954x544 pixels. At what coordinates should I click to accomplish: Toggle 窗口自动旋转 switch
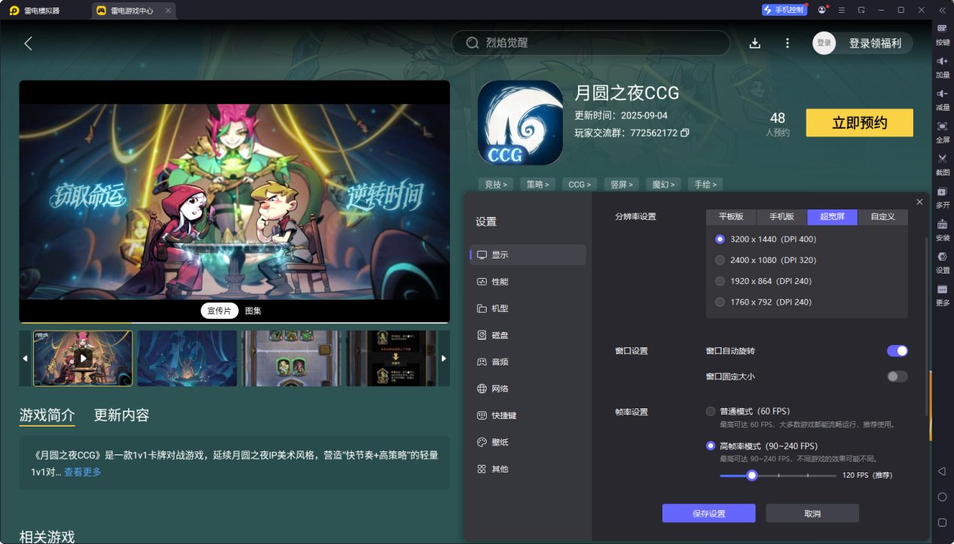pos(897,350)
